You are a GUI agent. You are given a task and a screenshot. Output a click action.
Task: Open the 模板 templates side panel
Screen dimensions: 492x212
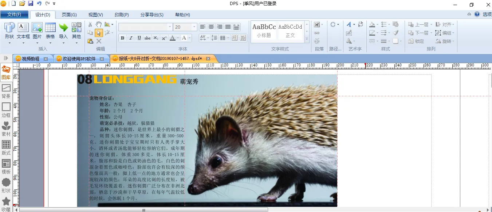6,167
